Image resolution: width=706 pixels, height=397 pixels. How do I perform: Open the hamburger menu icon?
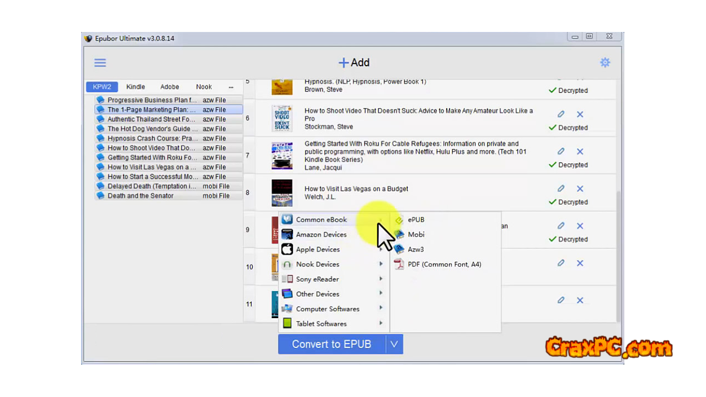tap(100, 63)
